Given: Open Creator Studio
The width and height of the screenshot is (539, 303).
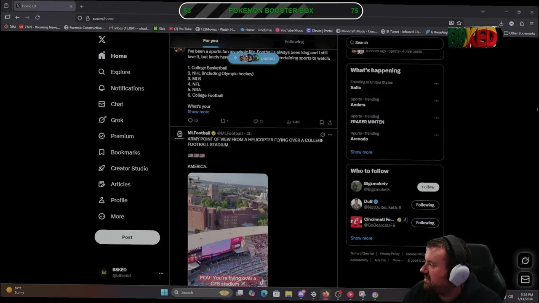Looking at the screenshot, I should [123, 168].
